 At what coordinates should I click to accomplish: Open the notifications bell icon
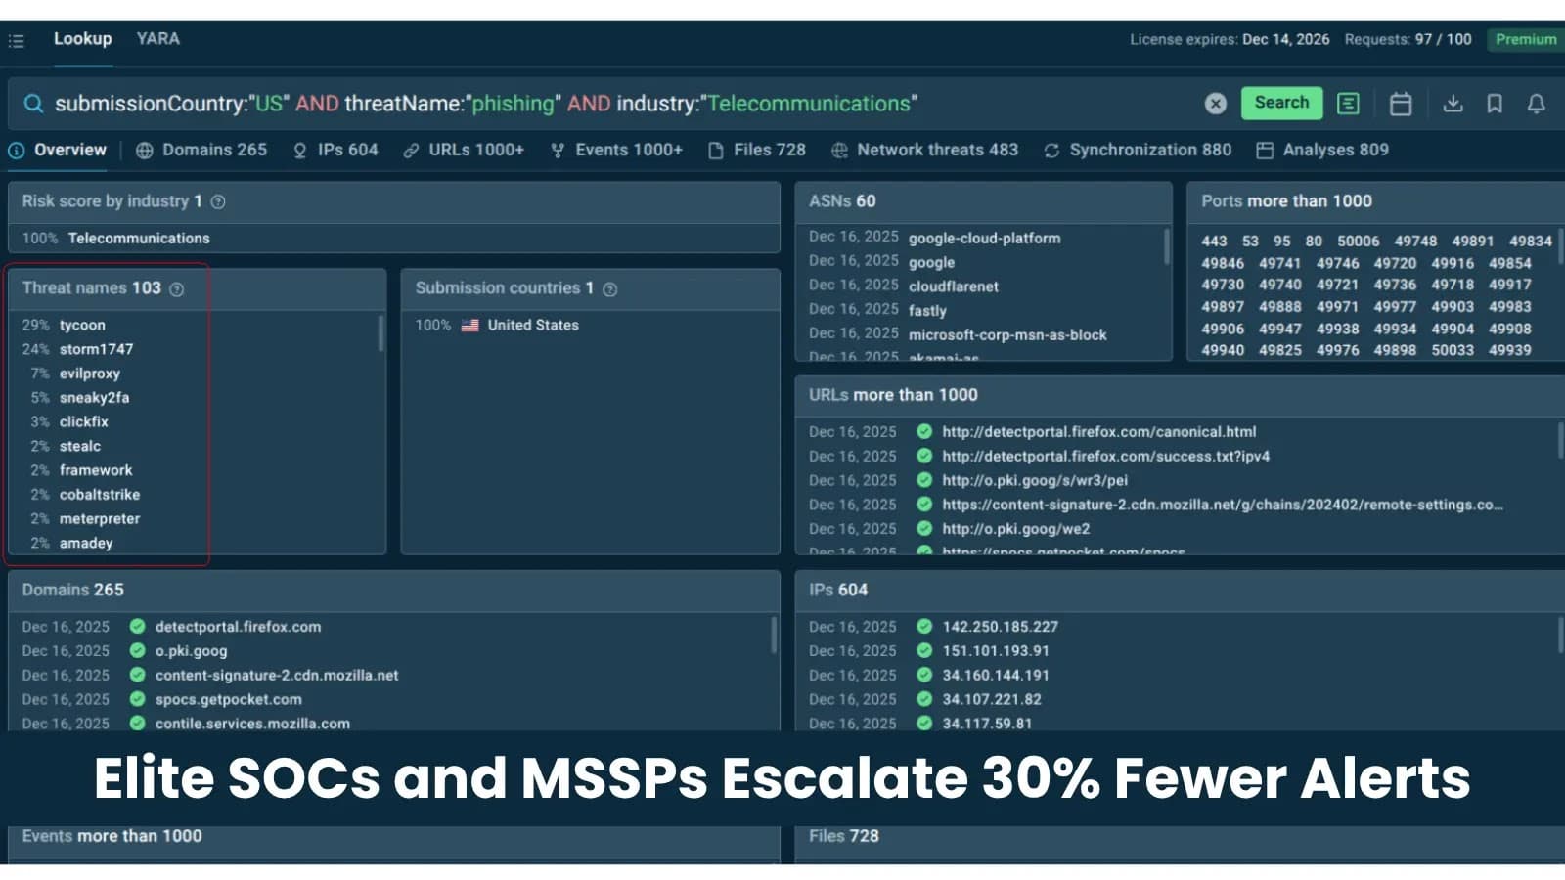[x=1535, y=104]
